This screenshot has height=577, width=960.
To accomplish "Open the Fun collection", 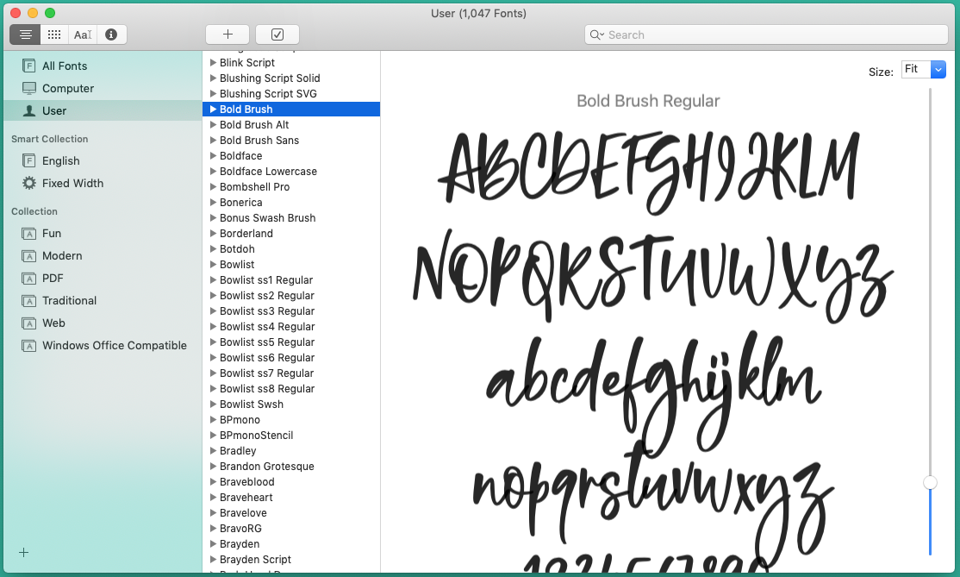I will click(x=103, y=234).
